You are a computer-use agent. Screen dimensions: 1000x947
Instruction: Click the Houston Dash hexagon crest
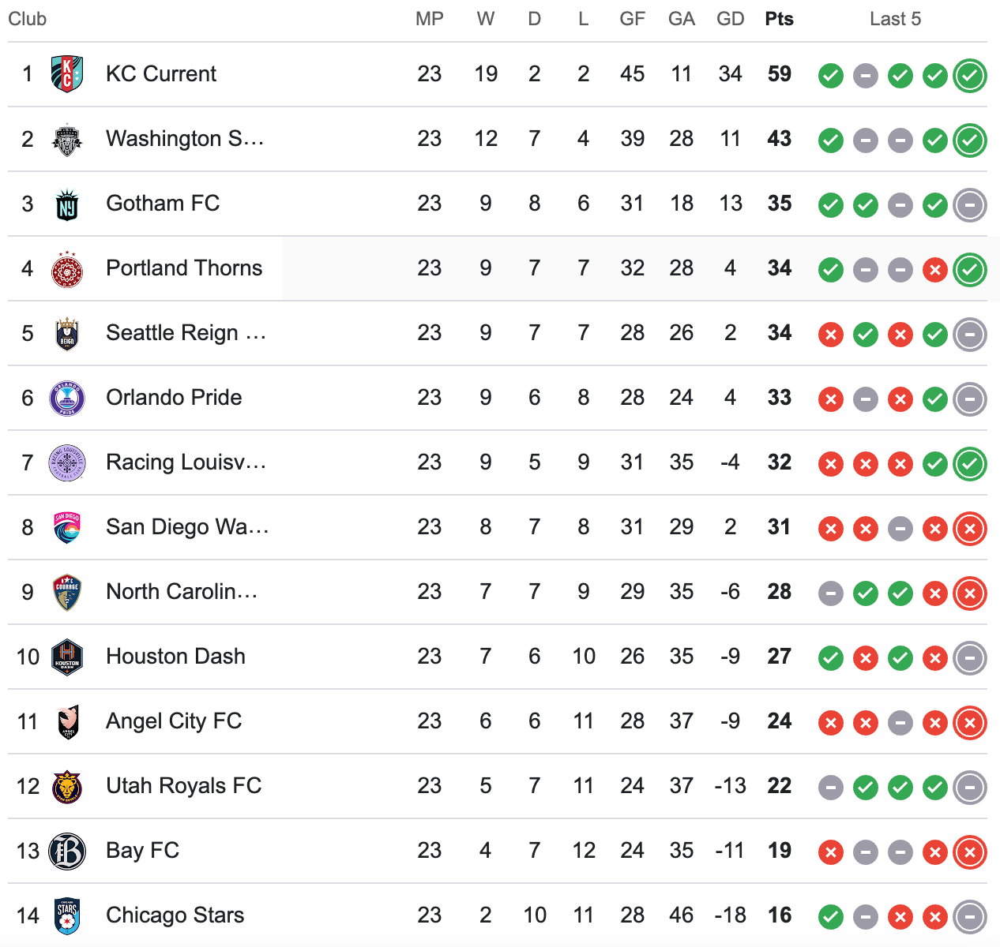click(x=67, y=657)
